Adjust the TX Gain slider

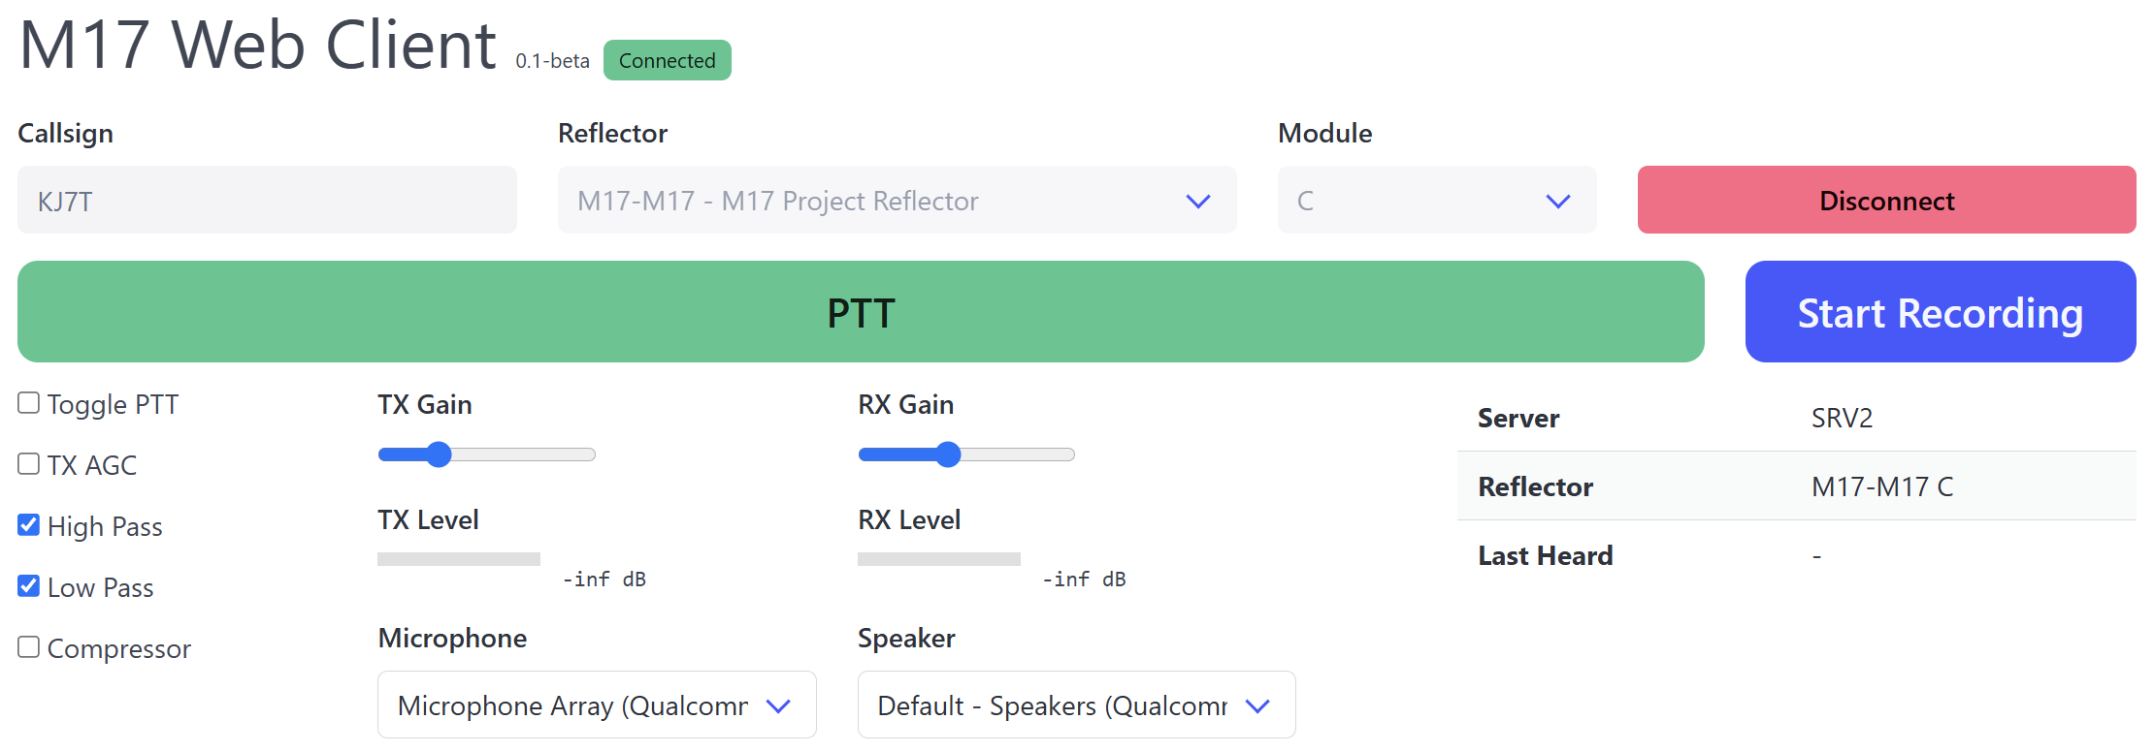(x=438, y=454)
